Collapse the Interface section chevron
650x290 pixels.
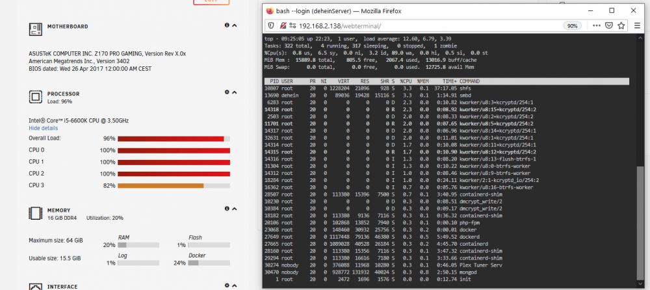[234, 285]
